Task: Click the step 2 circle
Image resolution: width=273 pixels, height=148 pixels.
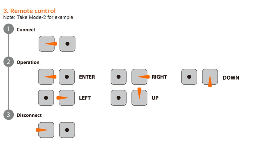Action: click(8, 62)
